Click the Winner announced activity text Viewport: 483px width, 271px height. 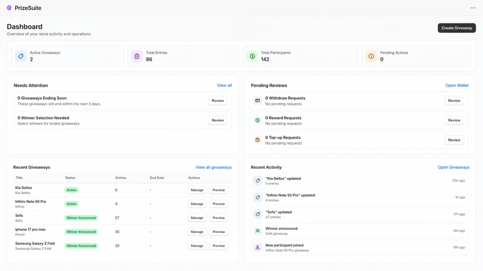pos(281,229)
